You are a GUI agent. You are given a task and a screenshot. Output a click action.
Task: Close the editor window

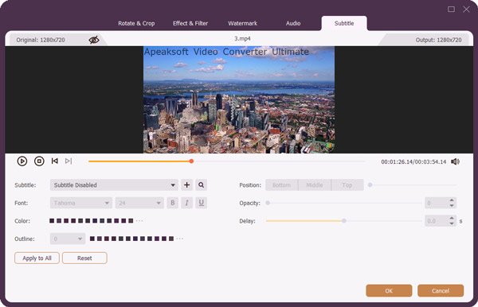coord(466,9)
